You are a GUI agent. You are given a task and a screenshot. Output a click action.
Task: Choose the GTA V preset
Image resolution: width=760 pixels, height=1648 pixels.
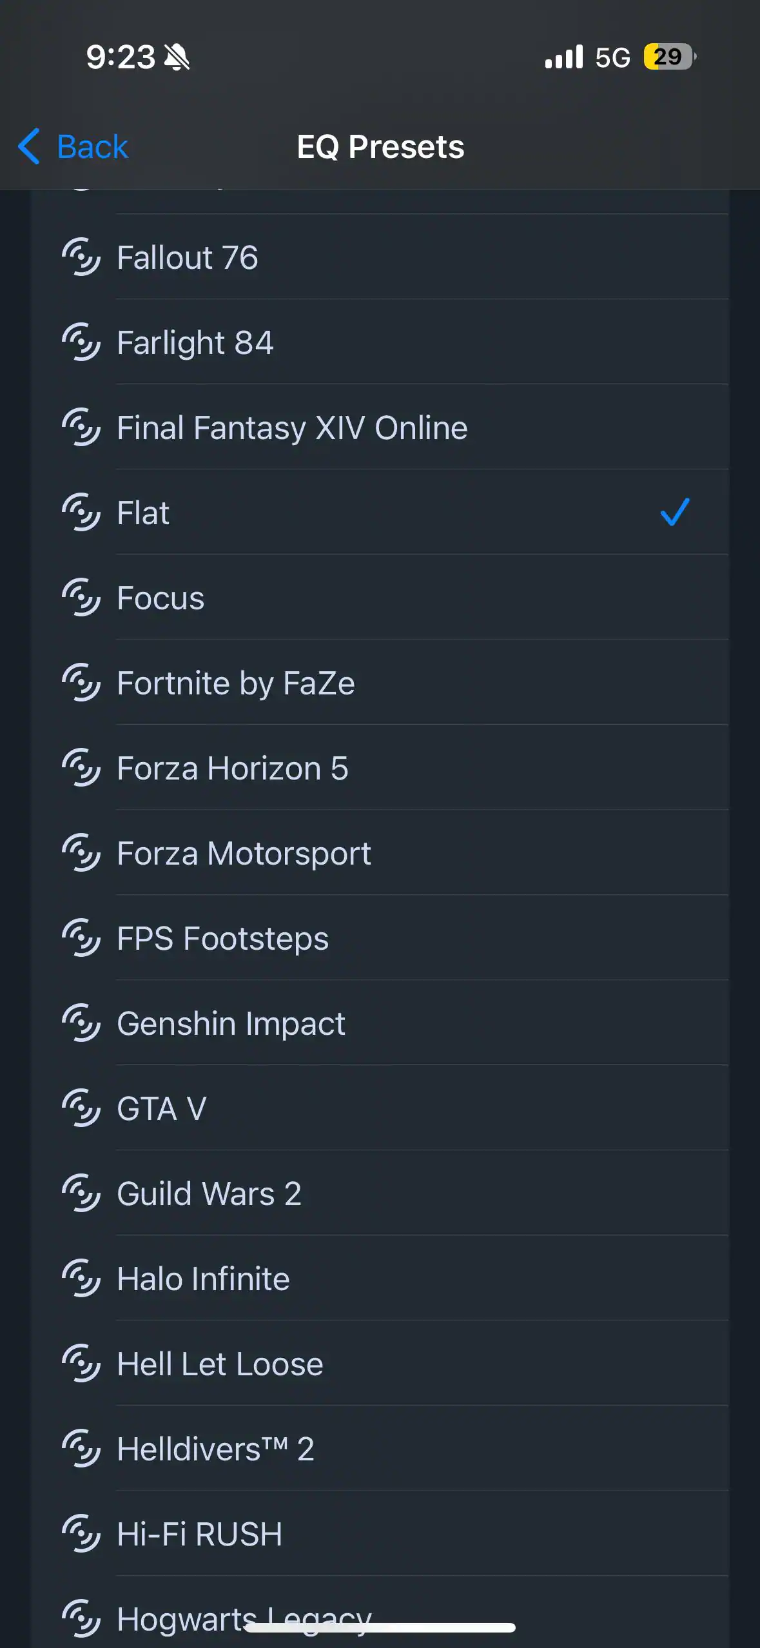coord(162,1109)
